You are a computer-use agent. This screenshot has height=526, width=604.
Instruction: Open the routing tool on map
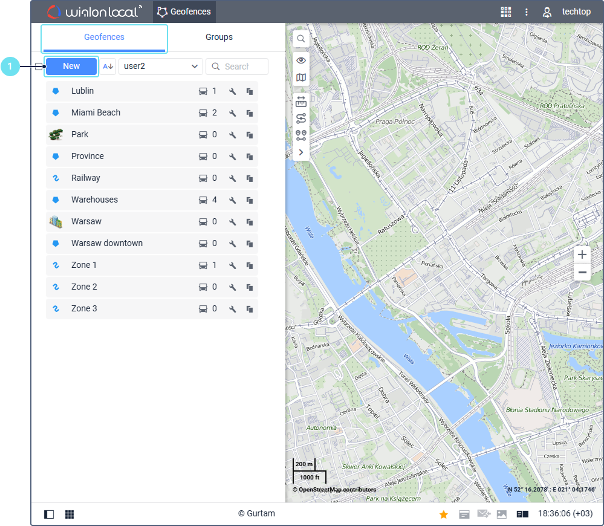coord(301,119)
